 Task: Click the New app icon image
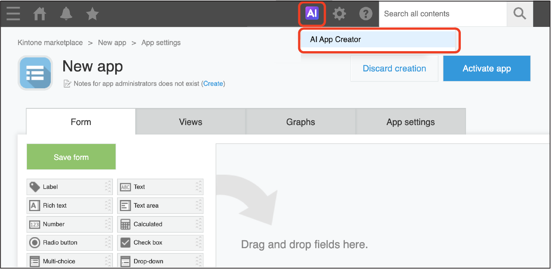coord(35,73)
